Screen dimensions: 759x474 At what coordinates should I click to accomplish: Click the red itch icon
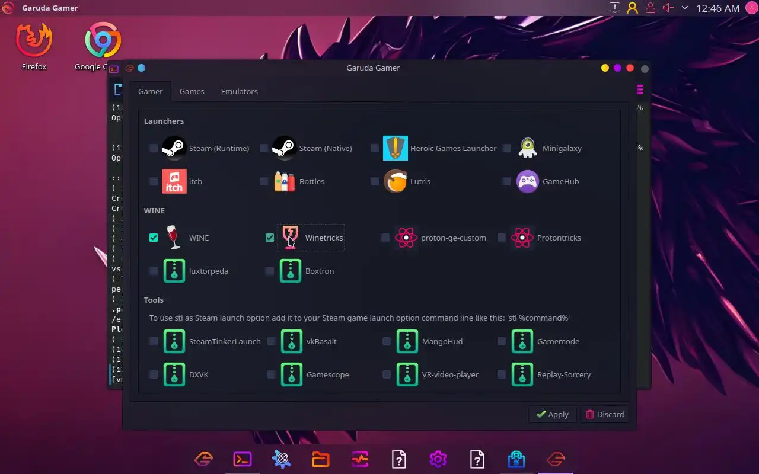174,181
